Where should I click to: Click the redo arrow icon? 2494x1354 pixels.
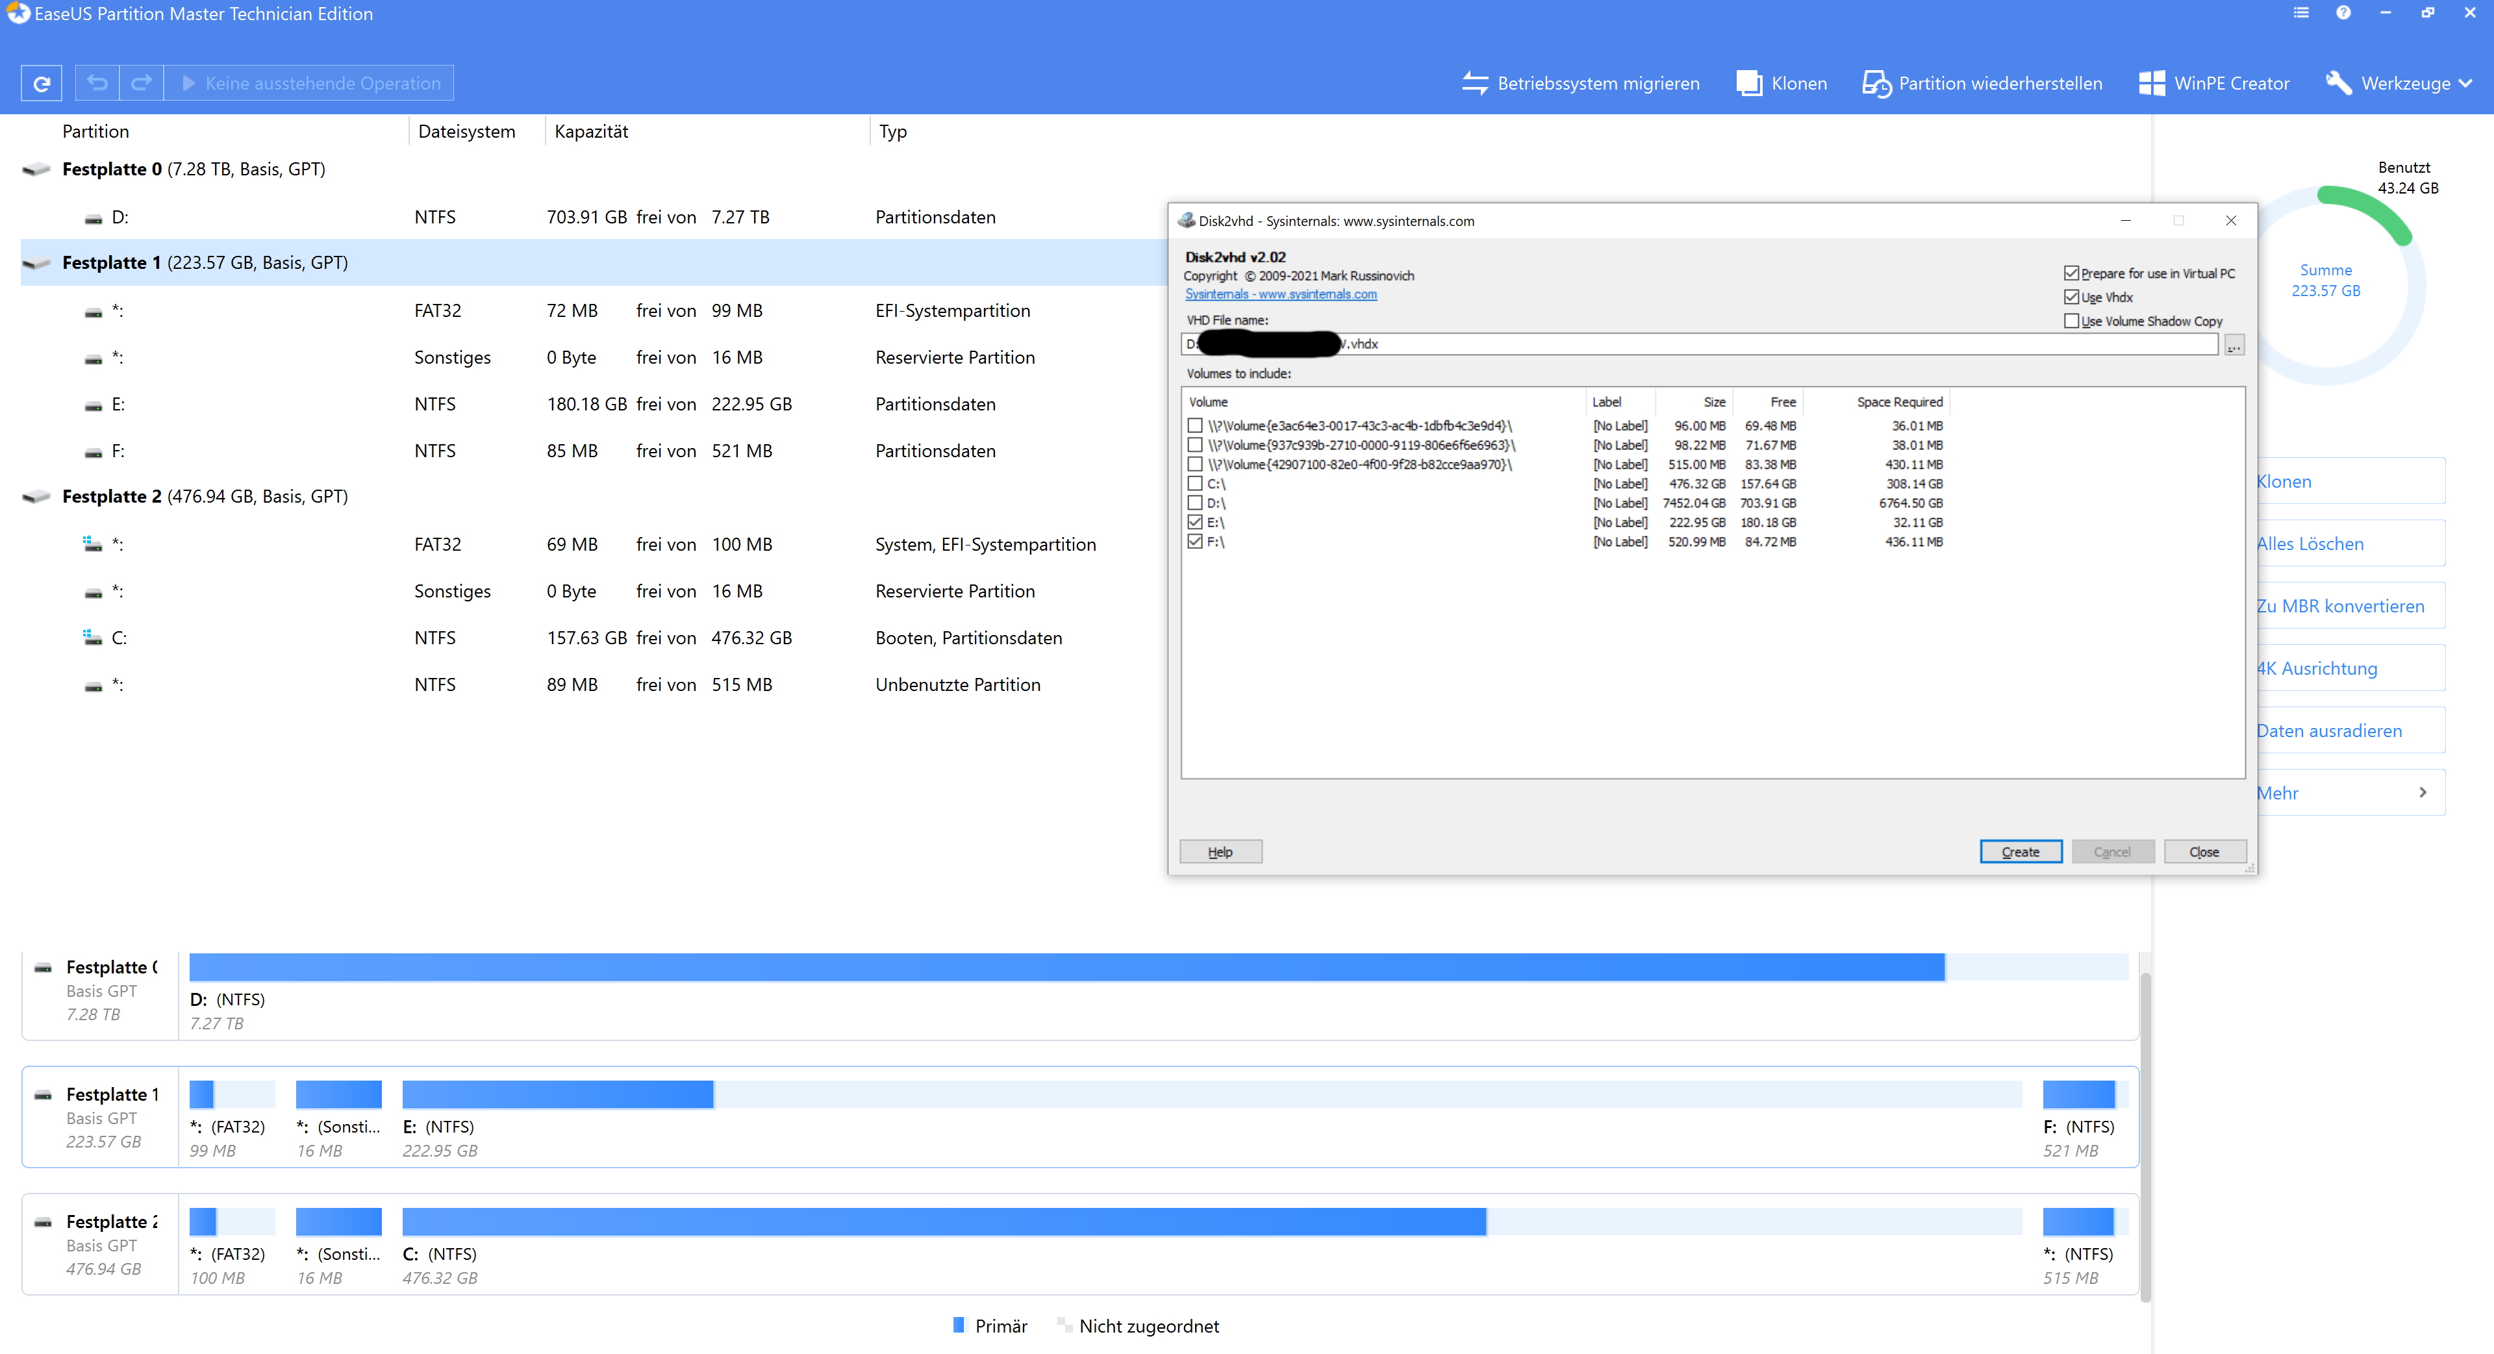click(142, 83)
